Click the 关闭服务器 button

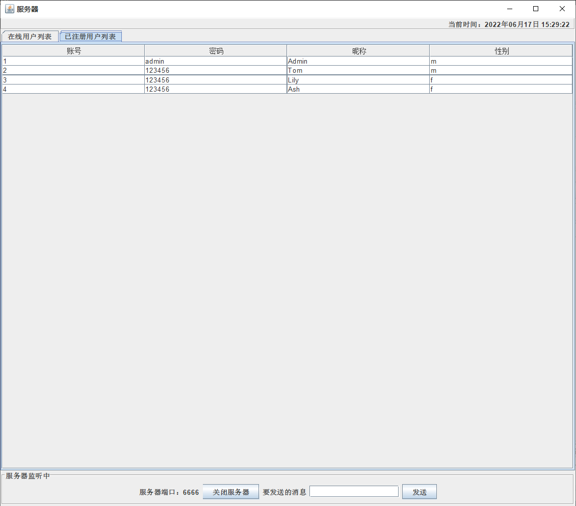tap(230, 492)
